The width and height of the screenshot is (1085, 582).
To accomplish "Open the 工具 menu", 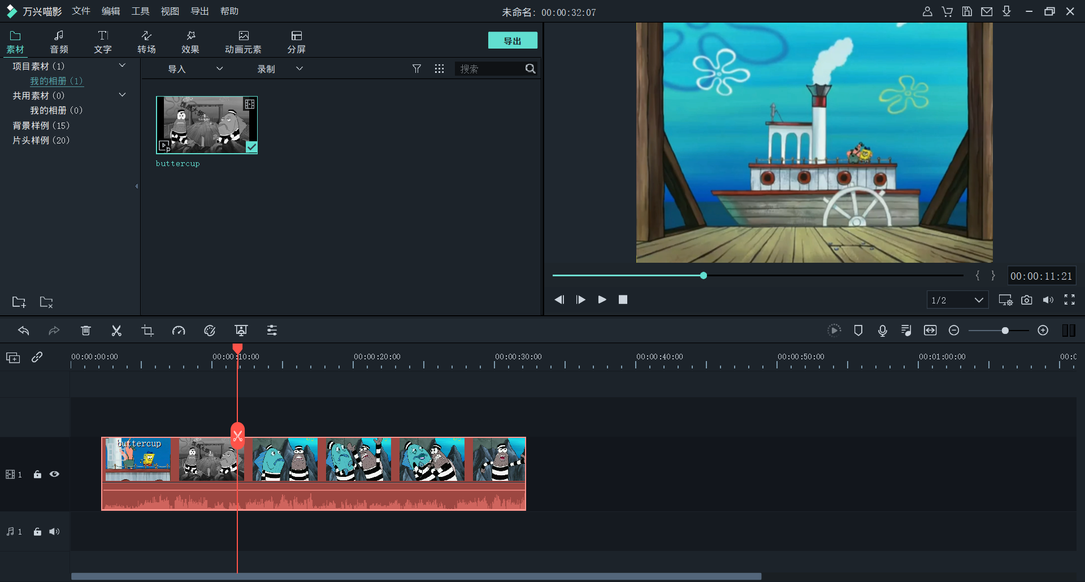I will click(140, 11).
